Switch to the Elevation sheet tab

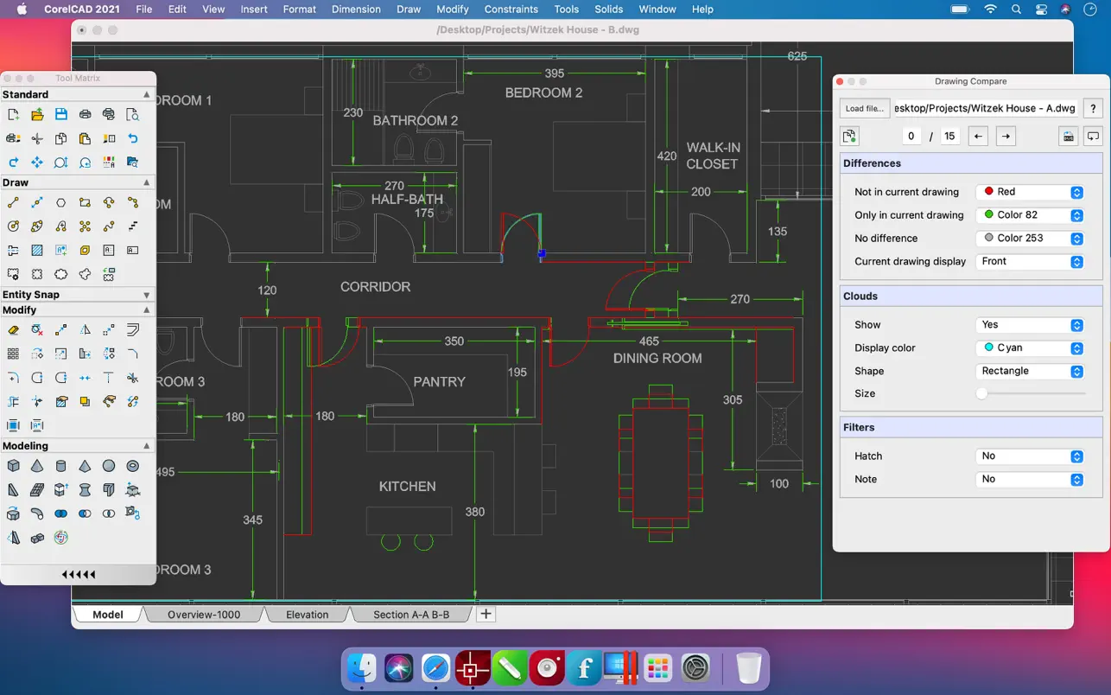point(308,615)
